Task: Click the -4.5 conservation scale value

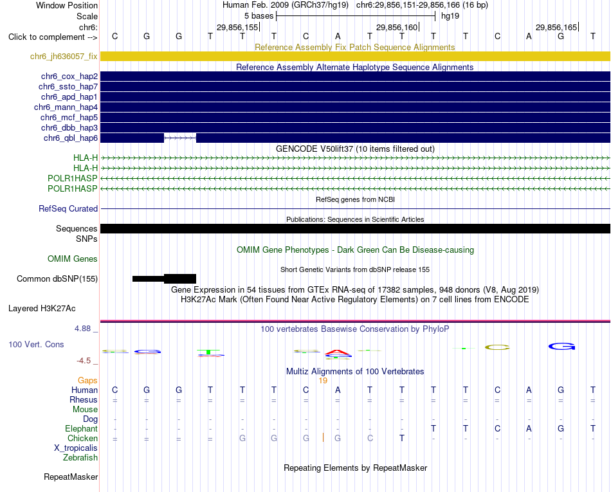Action: coord(84,361)
